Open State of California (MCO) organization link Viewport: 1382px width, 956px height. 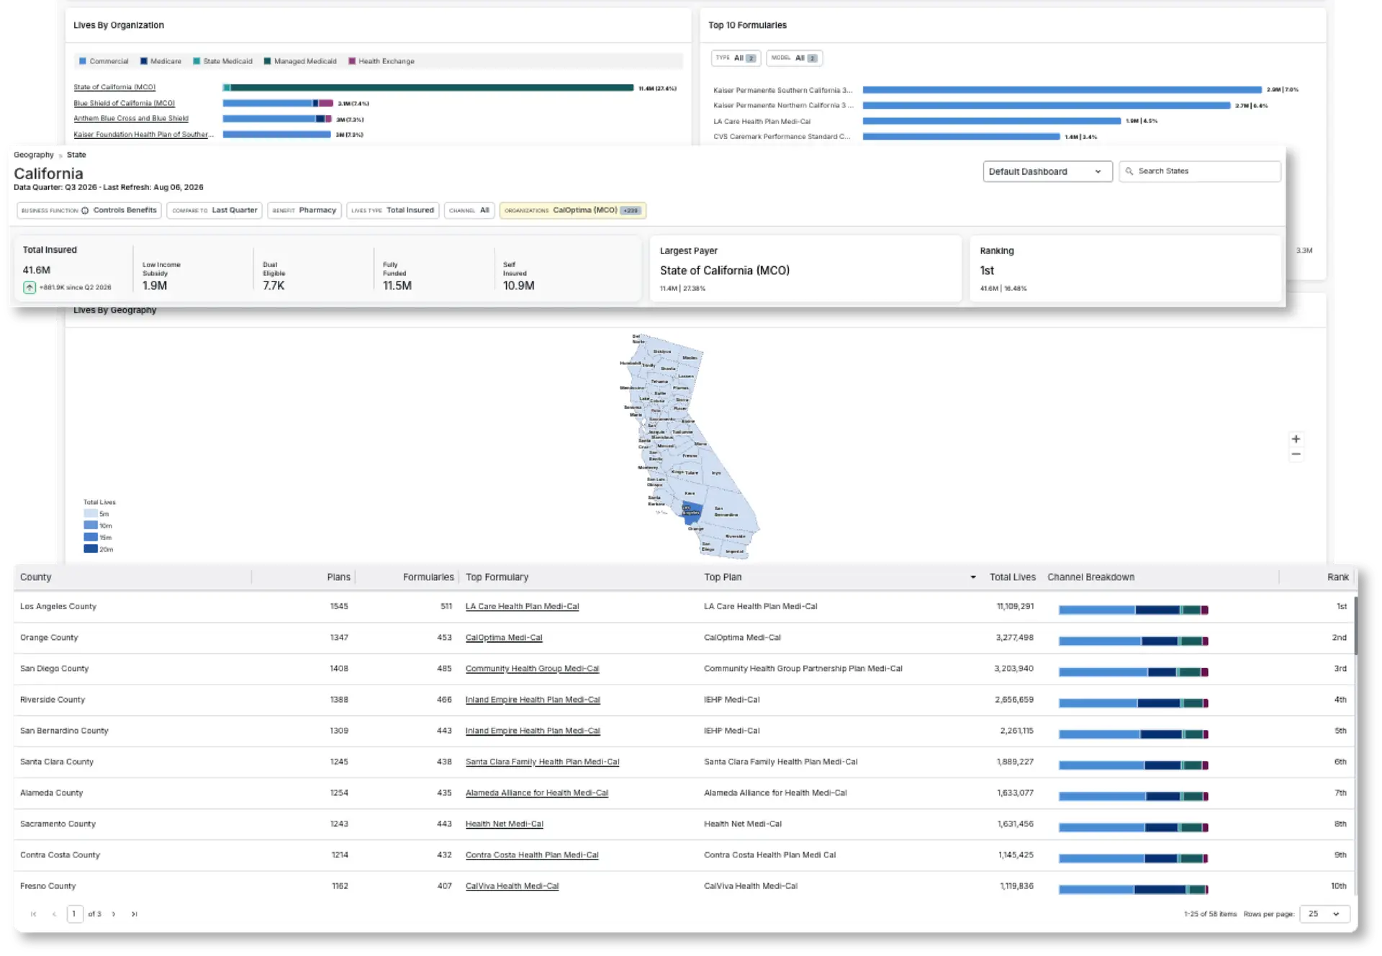(x=114, y=87)
